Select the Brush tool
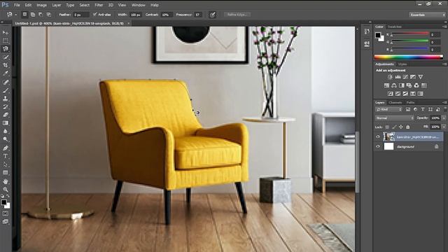448x252 pixels. pos(6,90)
